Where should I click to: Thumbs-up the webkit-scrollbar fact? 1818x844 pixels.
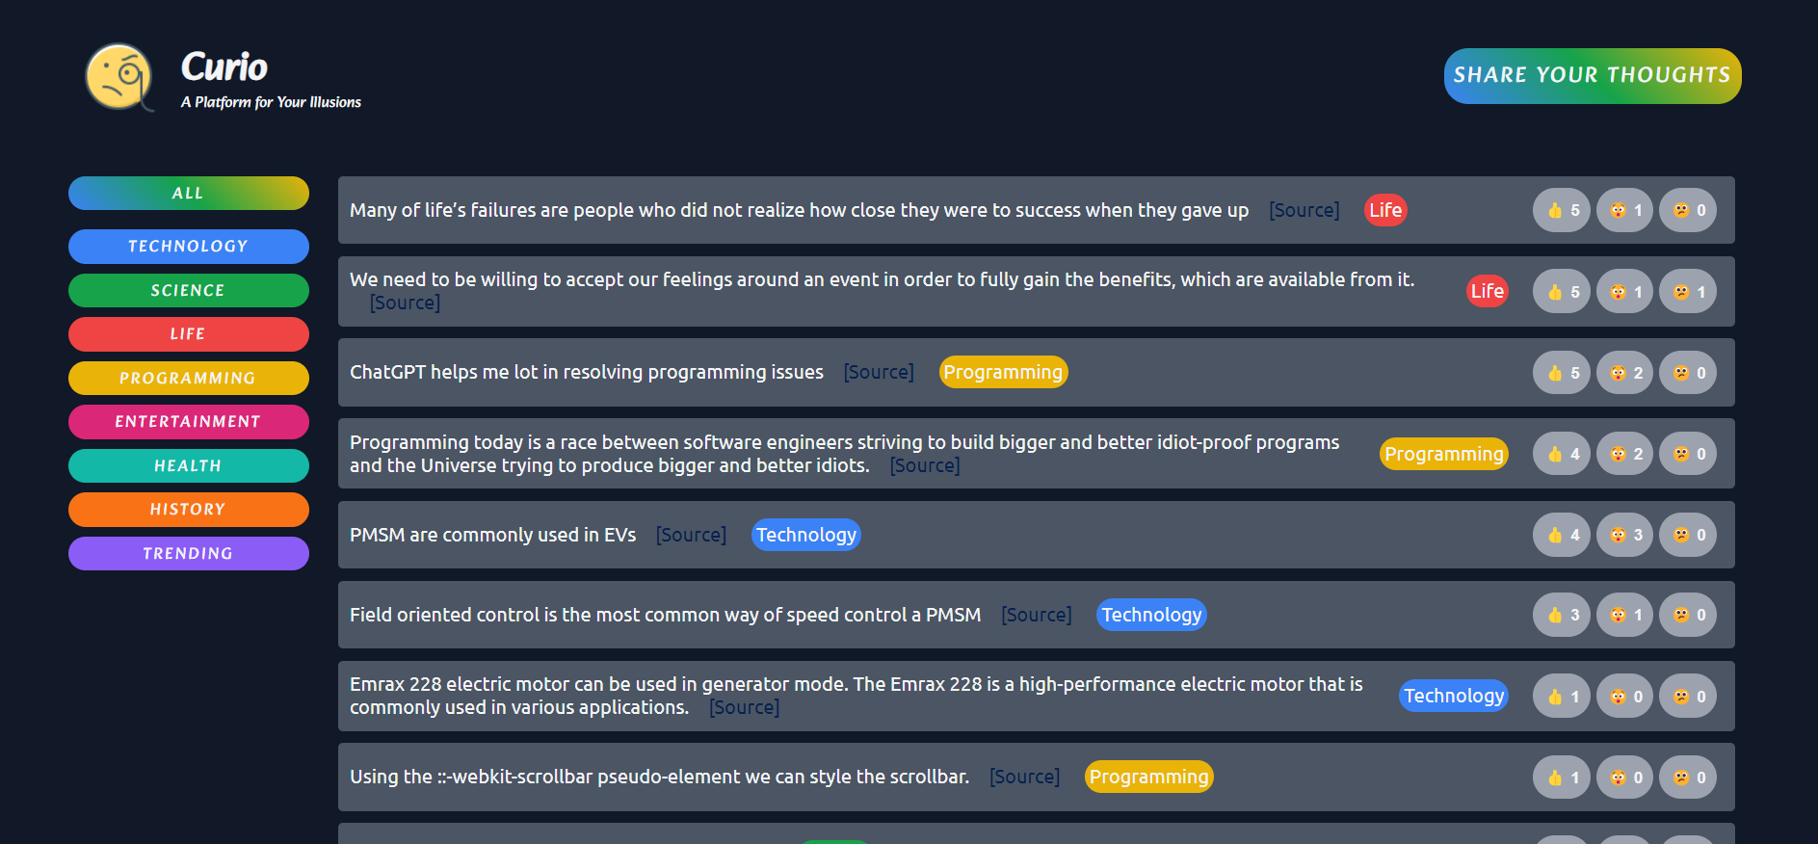pos(1562,778)
